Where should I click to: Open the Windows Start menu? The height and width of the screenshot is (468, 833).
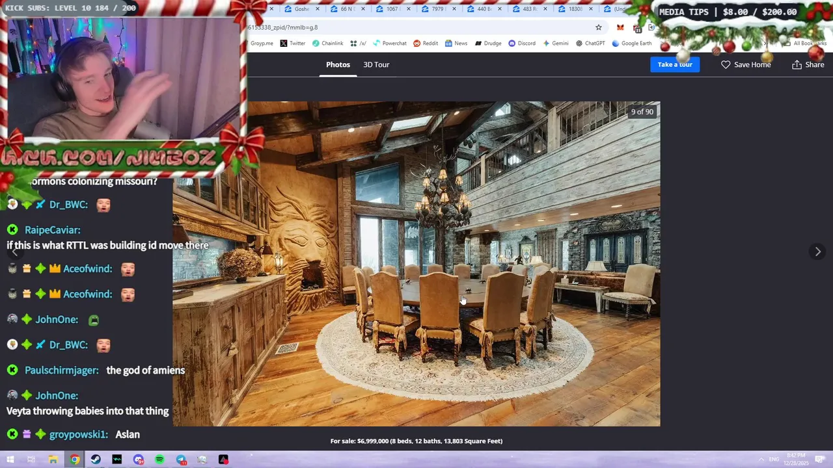pyautogui.click(x=10, y=460)
